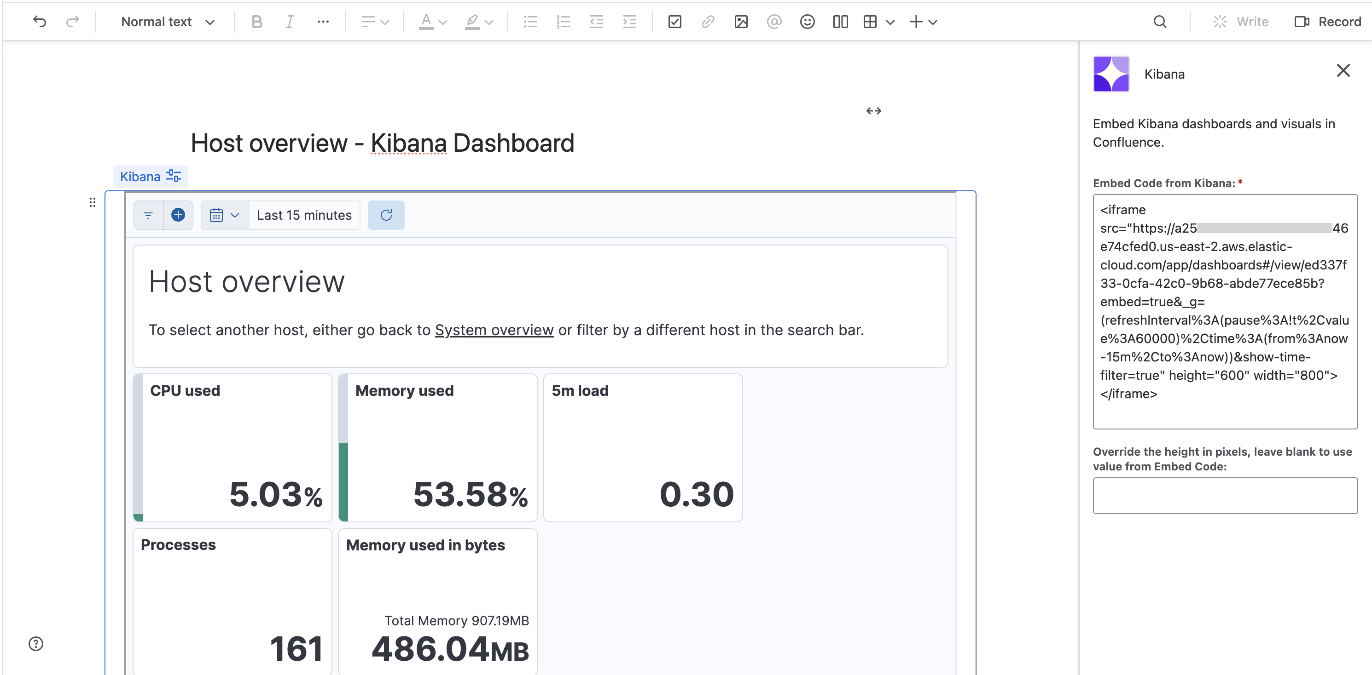Redo the last edit
Viewport: 1372px width, 675px height.
[x=72, y=22]
